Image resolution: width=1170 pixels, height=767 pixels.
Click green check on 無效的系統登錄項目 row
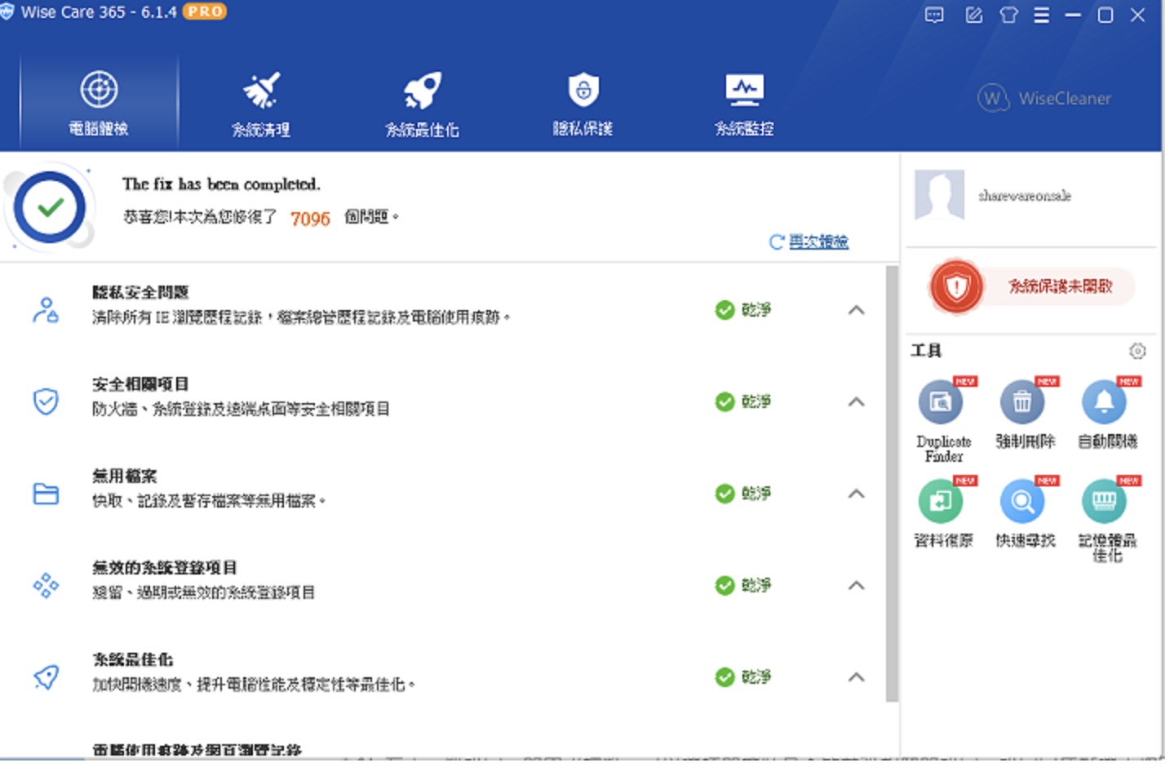point(725,585)
